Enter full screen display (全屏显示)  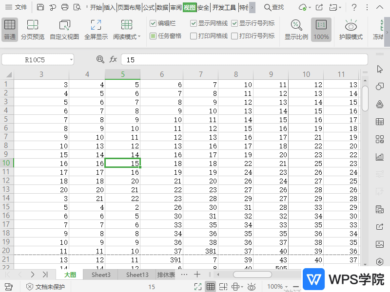pos(96,29)
